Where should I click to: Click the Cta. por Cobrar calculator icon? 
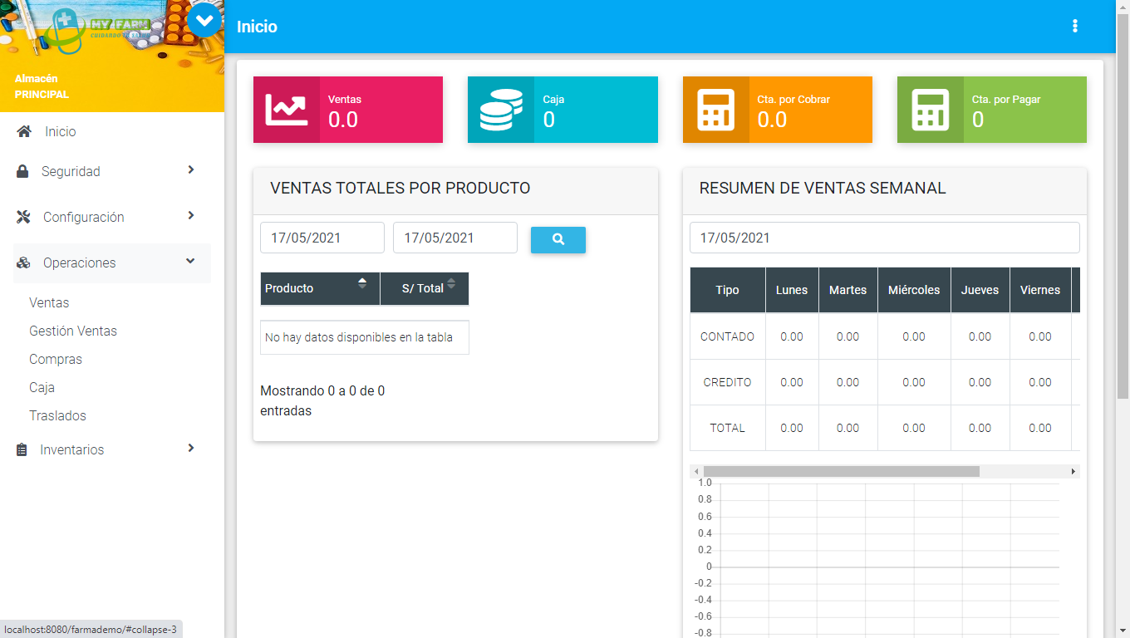(715, 110)
